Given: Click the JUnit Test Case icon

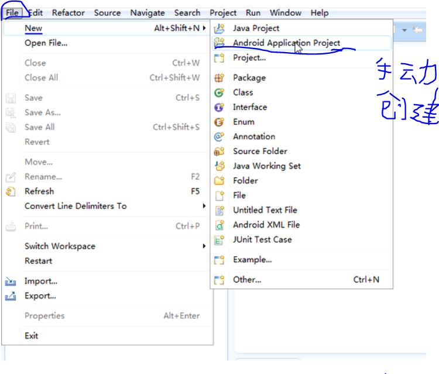Looking at the screenshot, I should pyautogui.click(x=220, y=239).
